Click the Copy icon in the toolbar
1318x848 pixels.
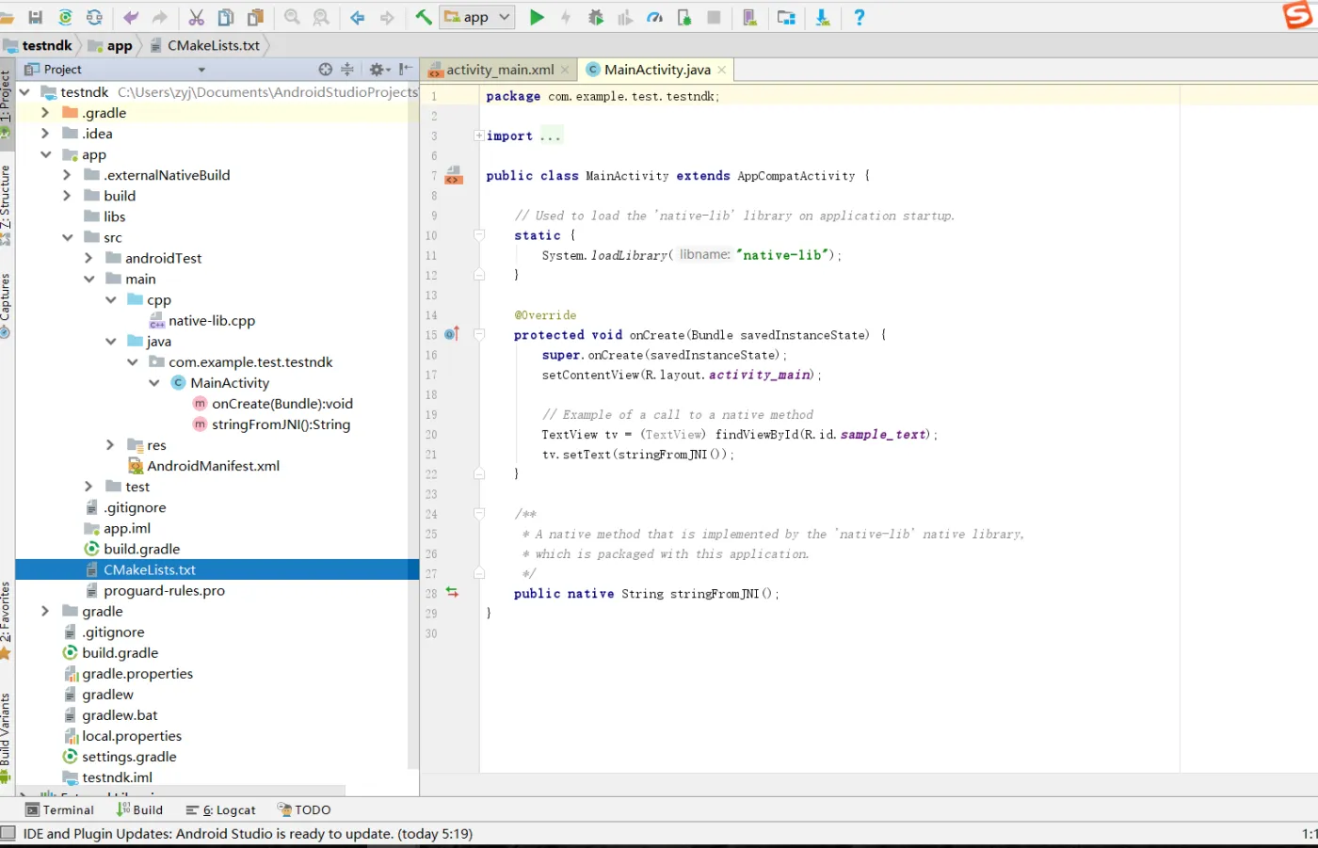pos(226,17)
